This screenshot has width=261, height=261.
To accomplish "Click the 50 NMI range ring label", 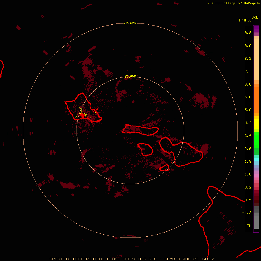I will pos(130,77).
